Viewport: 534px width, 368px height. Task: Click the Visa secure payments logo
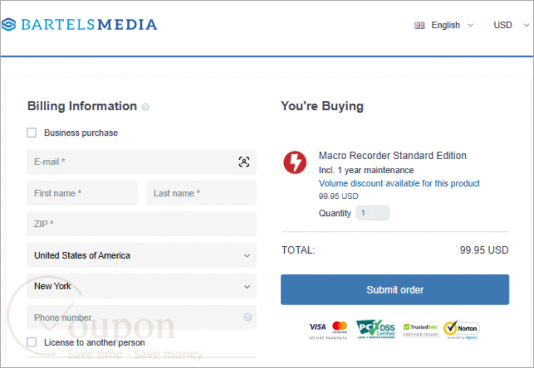318,327
